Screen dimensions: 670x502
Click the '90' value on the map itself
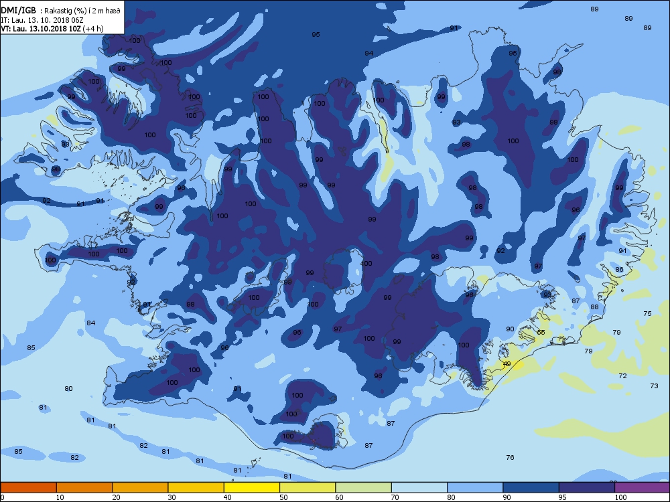[510, 329]
